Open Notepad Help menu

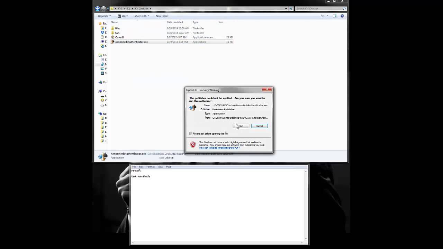169,167
